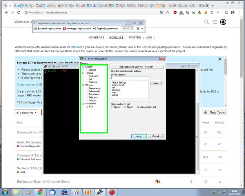Viewport: 245px width, 196px height.
Task: Click the browser address bar URL
Action: point(56,13)
